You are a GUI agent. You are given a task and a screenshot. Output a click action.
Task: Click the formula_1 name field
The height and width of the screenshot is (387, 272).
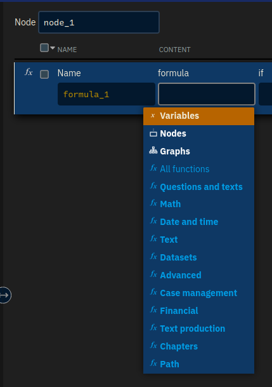tap(107, 94)
